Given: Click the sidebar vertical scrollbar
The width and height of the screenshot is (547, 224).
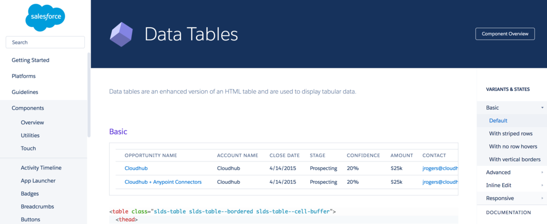Looking at the screenshot, I should 89,94.
